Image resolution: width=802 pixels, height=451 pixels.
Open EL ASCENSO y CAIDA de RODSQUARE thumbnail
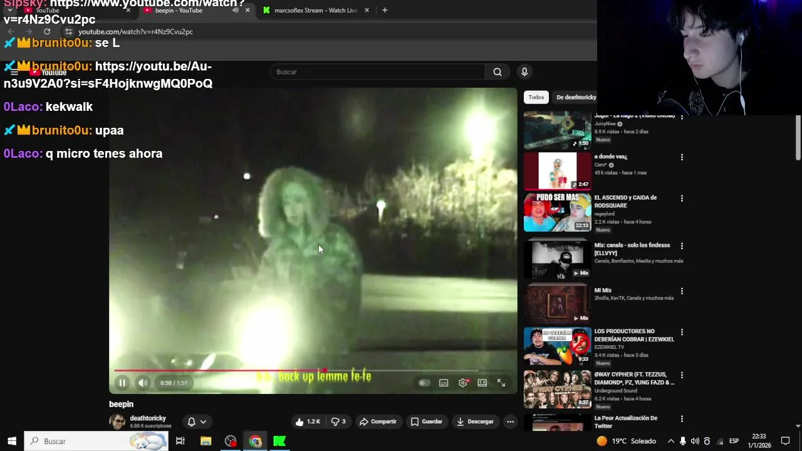click(x=558, y=212)
